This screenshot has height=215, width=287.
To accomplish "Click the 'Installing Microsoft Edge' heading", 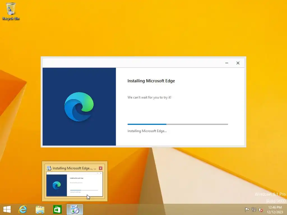I will (151, 81).
